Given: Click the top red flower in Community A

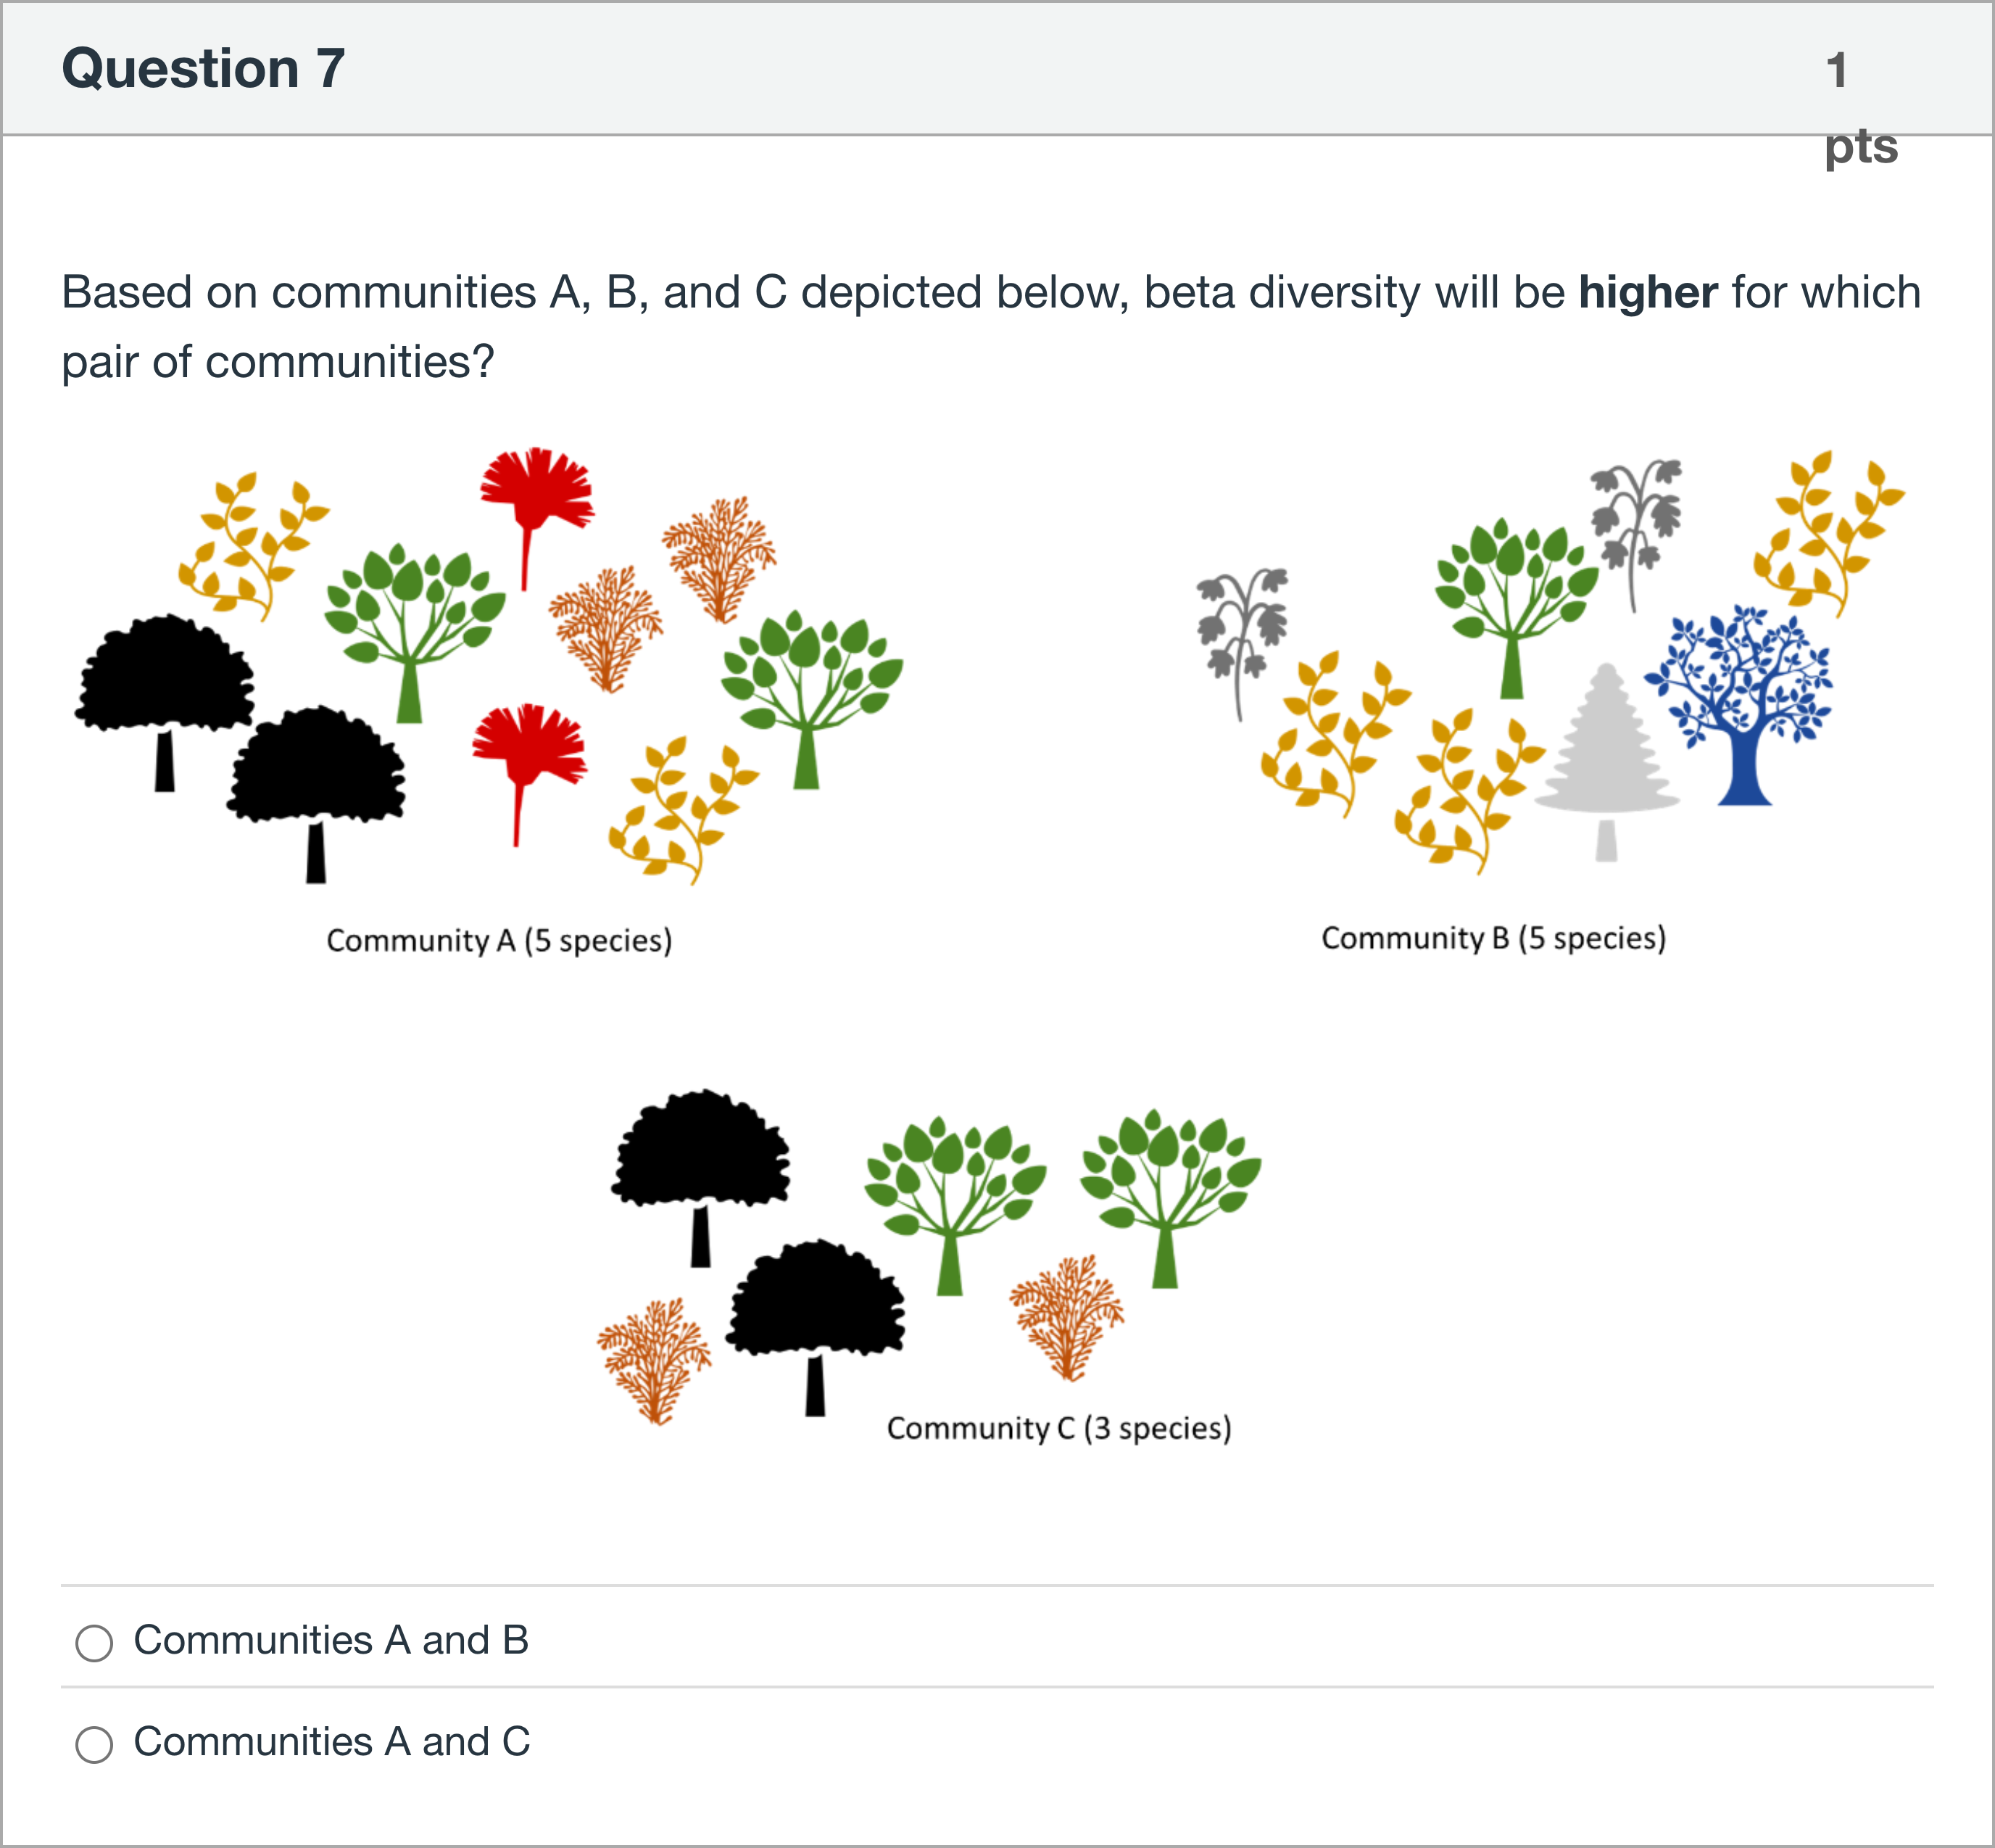Looking at the screenshot, I should click(536, 517).
